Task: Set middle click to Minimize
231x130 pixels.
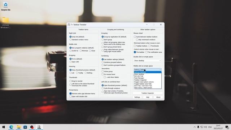Action: 84,51
